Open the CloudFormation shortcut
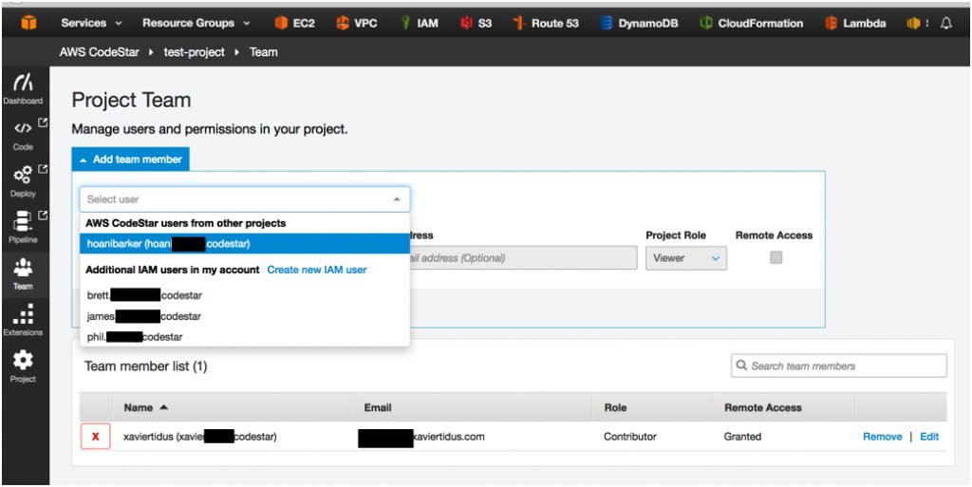Image resolution: width=972 pixels, height=487 pixels. [752, 23]
